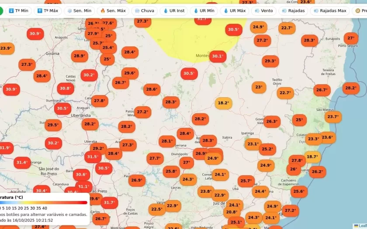Screen dimensions: 367x229
Task: Open the 18.7° coastal station marker
Action: point(312,157)
